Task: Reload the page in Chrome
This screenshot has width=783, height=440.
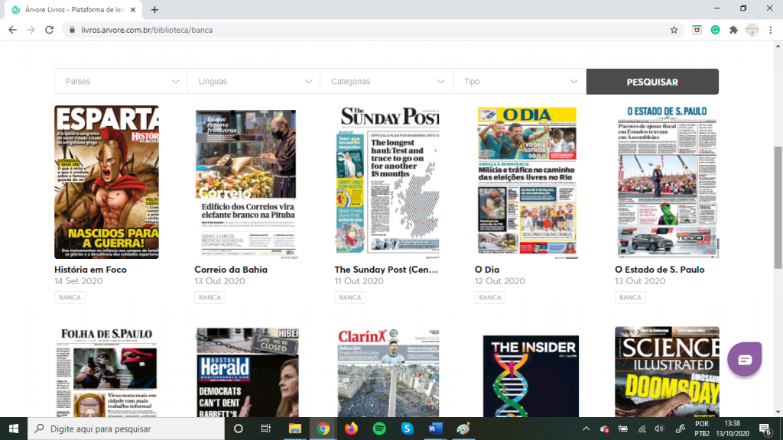Action: [x=50, y=30]
